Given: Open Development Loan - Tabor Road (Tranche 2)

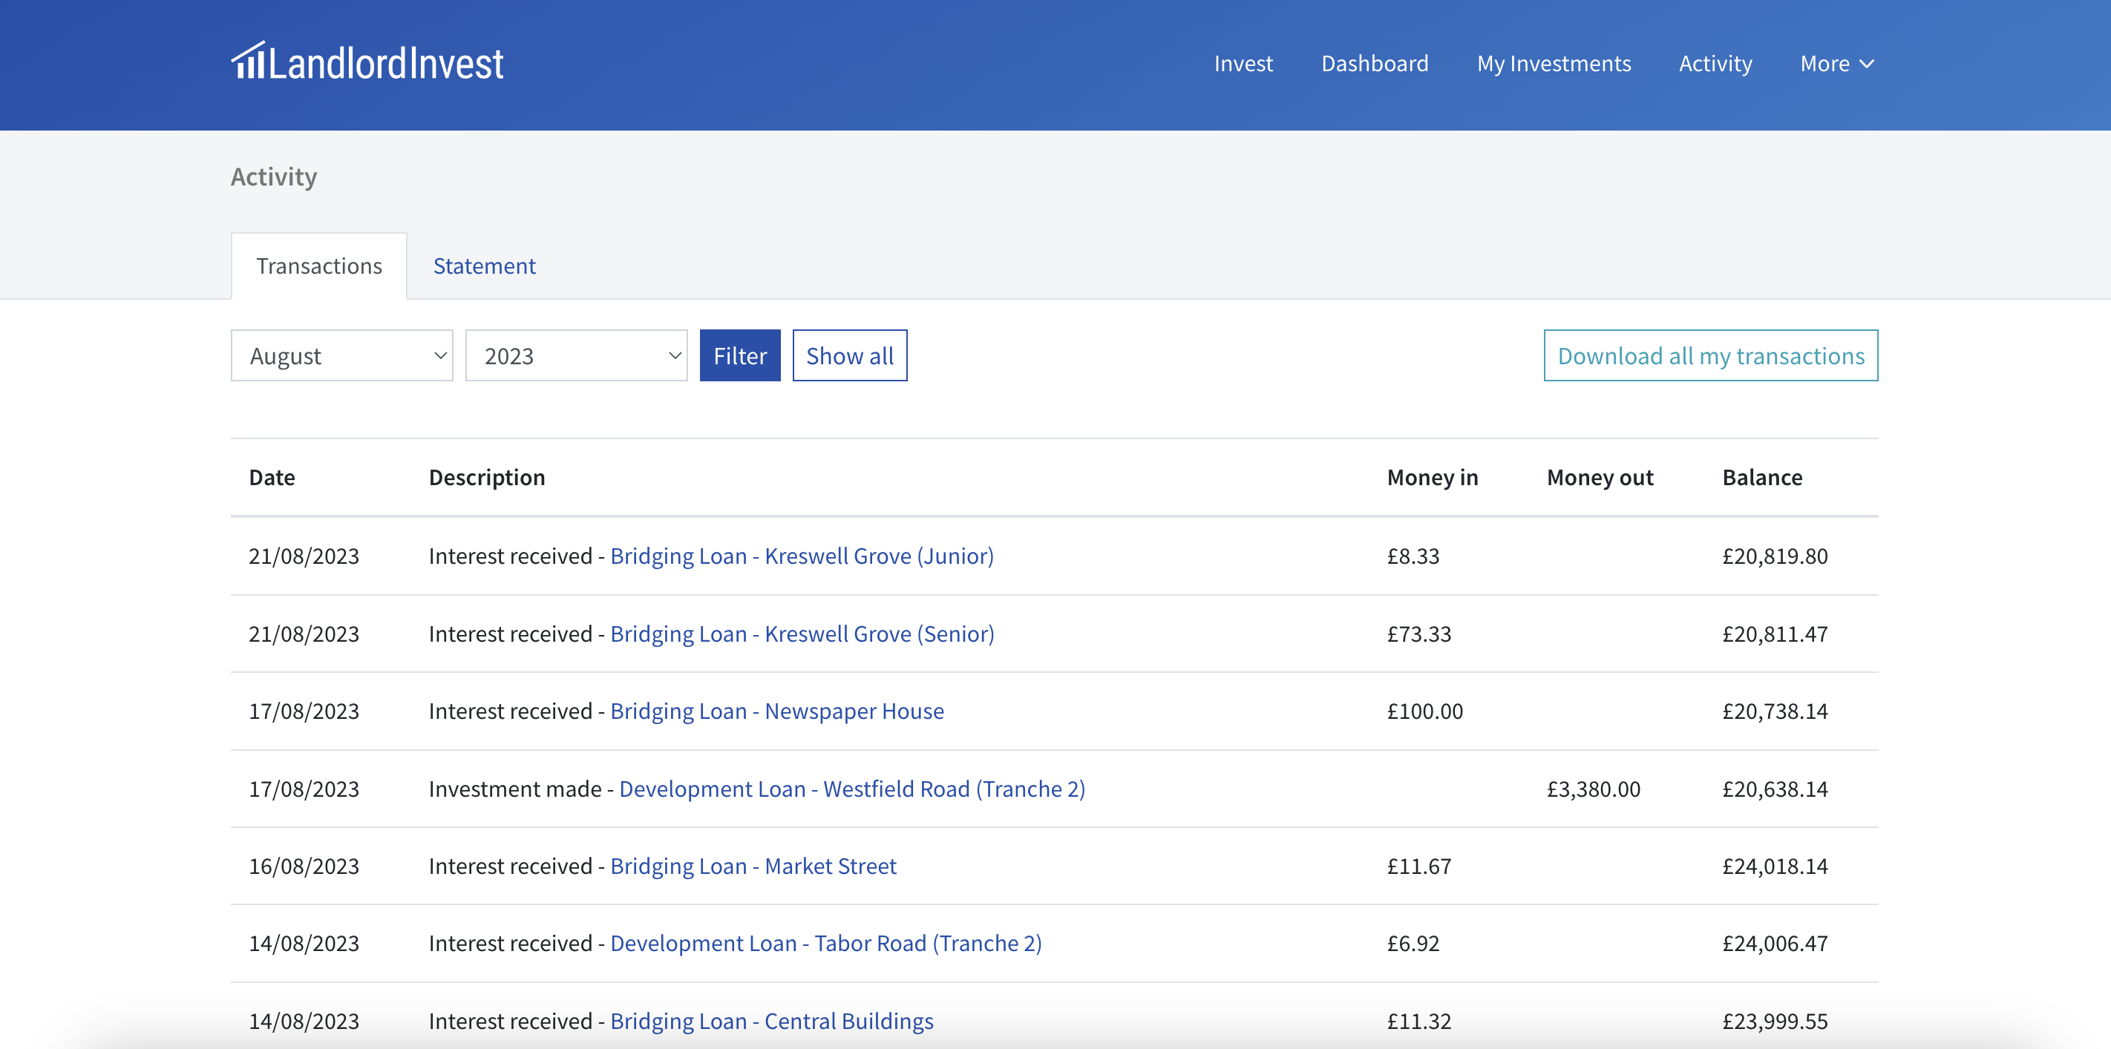Looking at the screenshot, I should [x=826, y=944].
